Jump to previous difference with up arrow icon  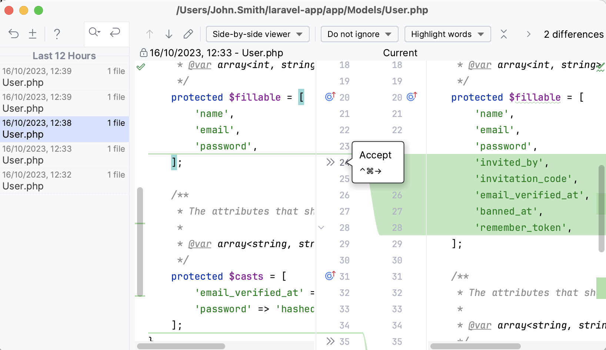[150, 34]
